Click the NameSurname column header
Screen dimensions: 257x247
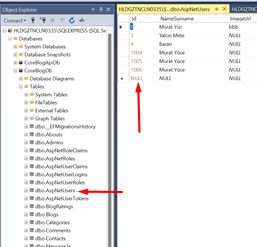[192, 18]
